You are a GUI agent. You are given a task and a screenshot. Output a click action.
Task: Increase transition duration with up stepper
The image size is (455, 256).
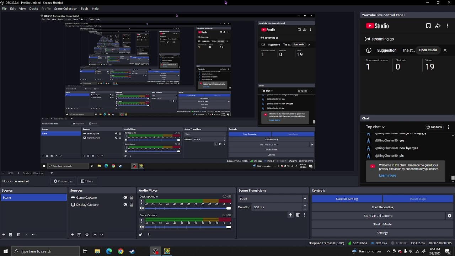tap(305, 206)
